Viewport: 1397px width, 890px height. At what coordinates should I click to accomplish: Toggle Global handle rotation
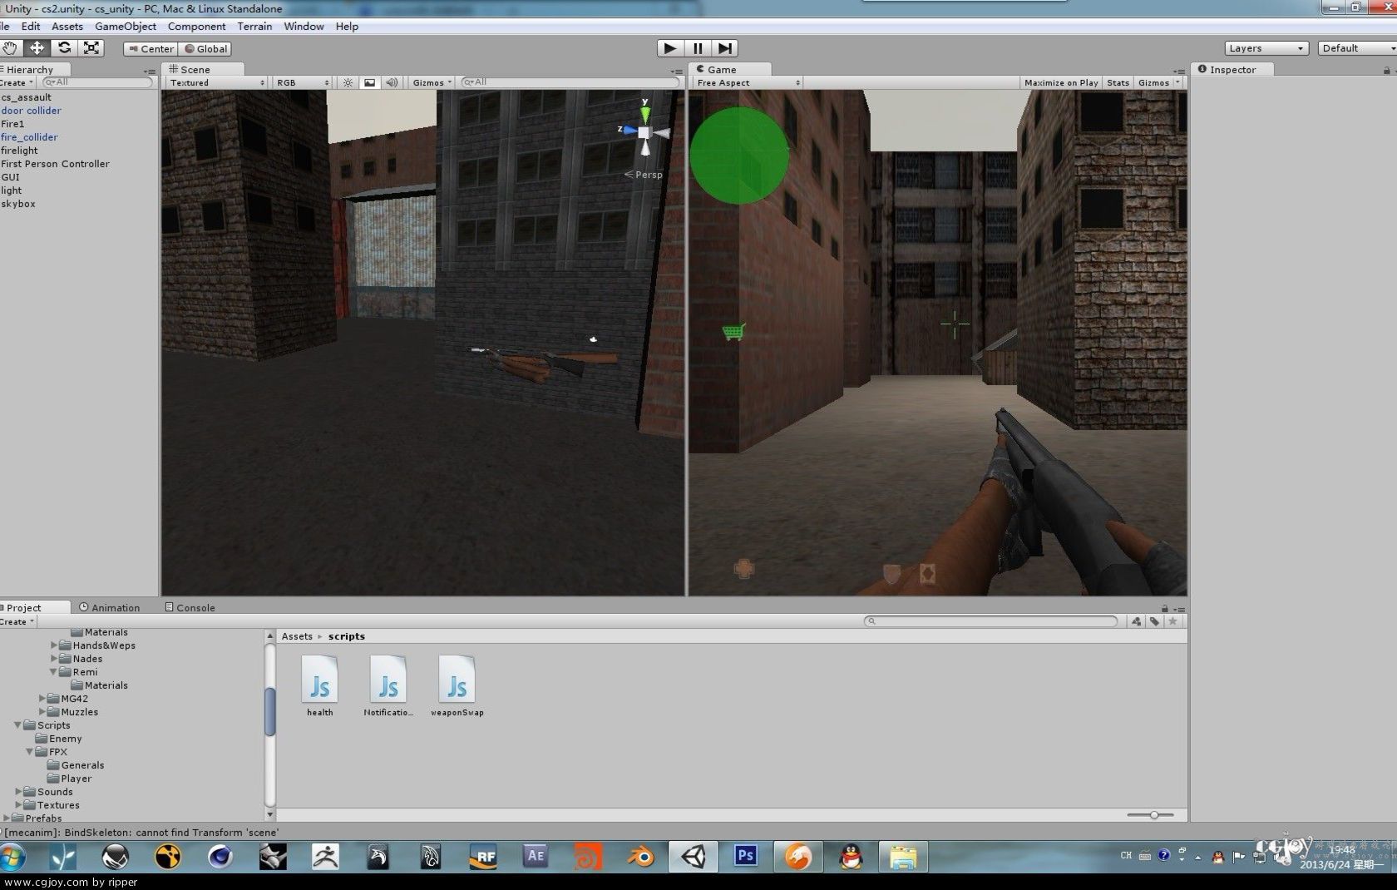205,49
